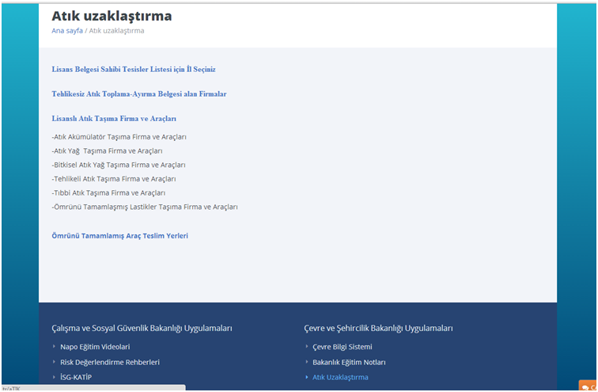
Task: Open Çevre Bilgi Sistemi footer link
Action: 342,347
